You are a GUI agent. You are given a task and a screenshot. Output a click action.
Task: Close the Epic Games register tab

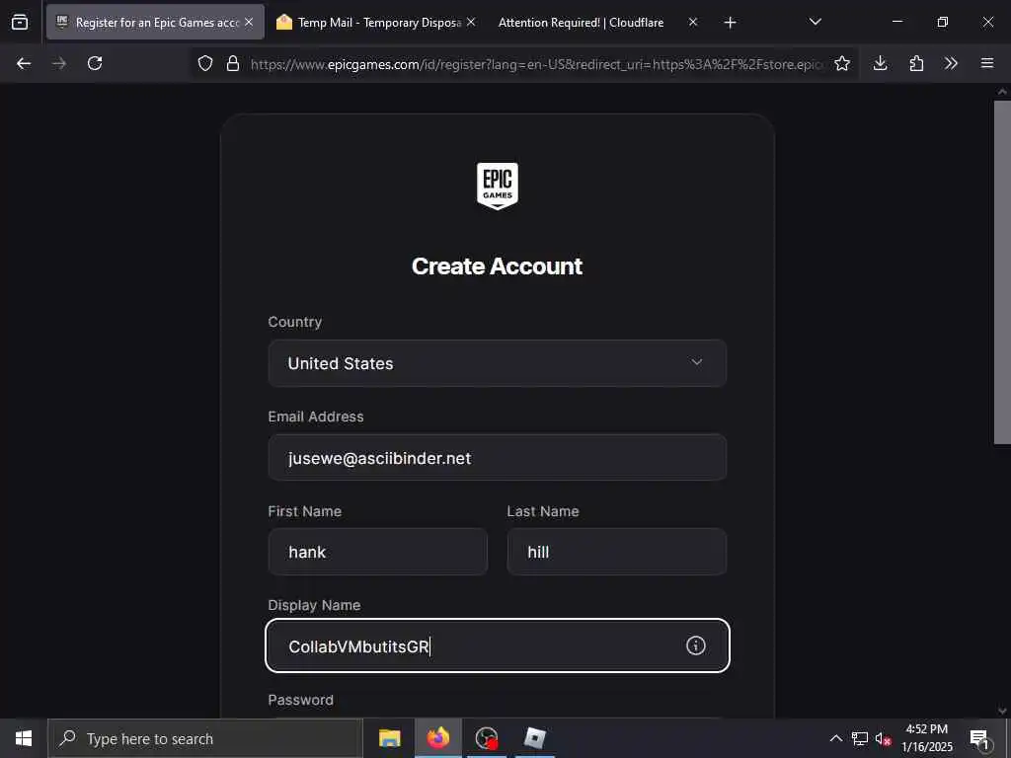pos(249,22)
